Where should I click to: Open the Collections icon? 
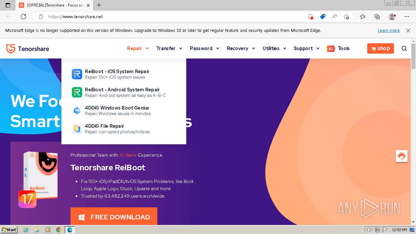377,17
